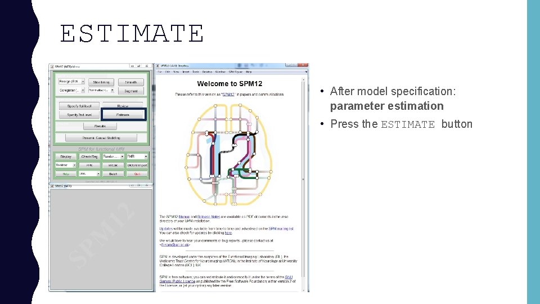Click the PPIs button
The image size is (540, 304).
(89, 165)
